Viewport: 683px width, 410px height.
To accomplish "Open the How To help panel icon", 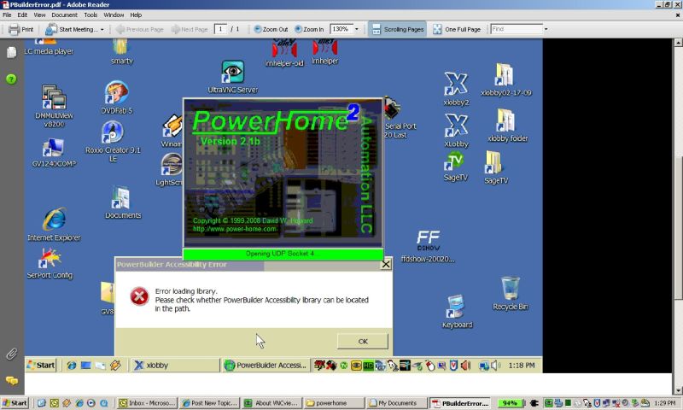I will 11,79.
